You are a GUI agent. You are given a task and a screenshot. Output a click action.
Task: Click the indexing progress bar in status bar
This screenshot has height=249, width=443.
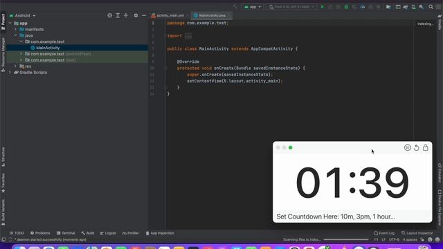pos(346,239)
